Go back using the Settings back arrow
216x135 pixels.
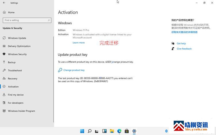4,3
